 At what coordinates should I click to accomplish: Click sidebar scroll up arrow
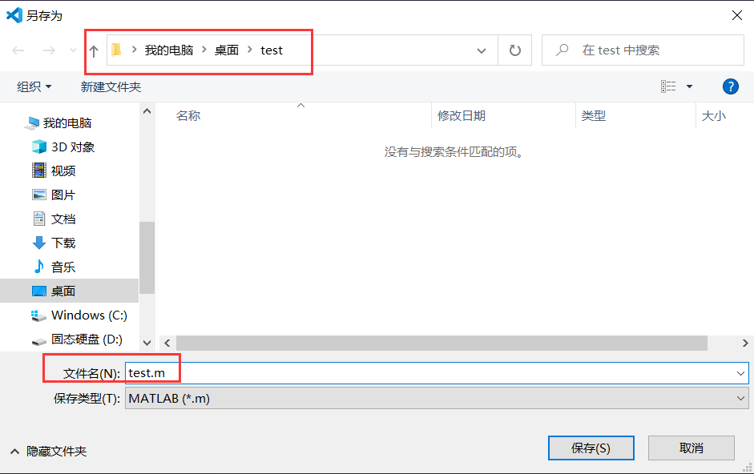tap(147, 111)
